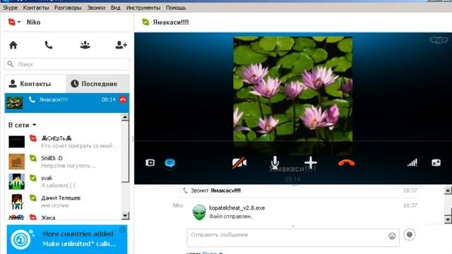Hang up with the red phone button
Image resolution: width=452 pixels, height=254 pixels.
[x=347, y=163]
